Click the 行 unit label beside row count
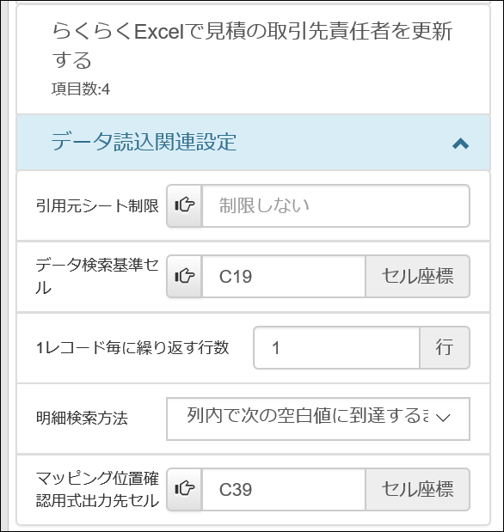The height and width of the screenshot is (532, 504). pyautogui.click(x=445, y=347)
